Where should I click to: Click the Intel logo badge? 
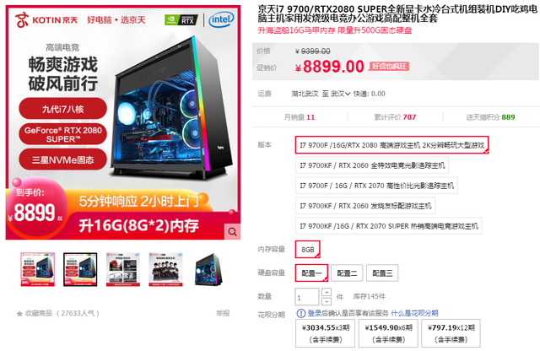click(221, 19)
